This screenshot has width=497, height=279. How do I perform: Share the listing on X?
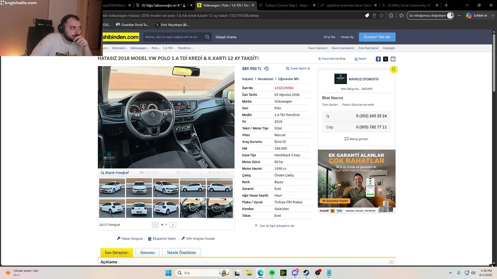[386, 59]
